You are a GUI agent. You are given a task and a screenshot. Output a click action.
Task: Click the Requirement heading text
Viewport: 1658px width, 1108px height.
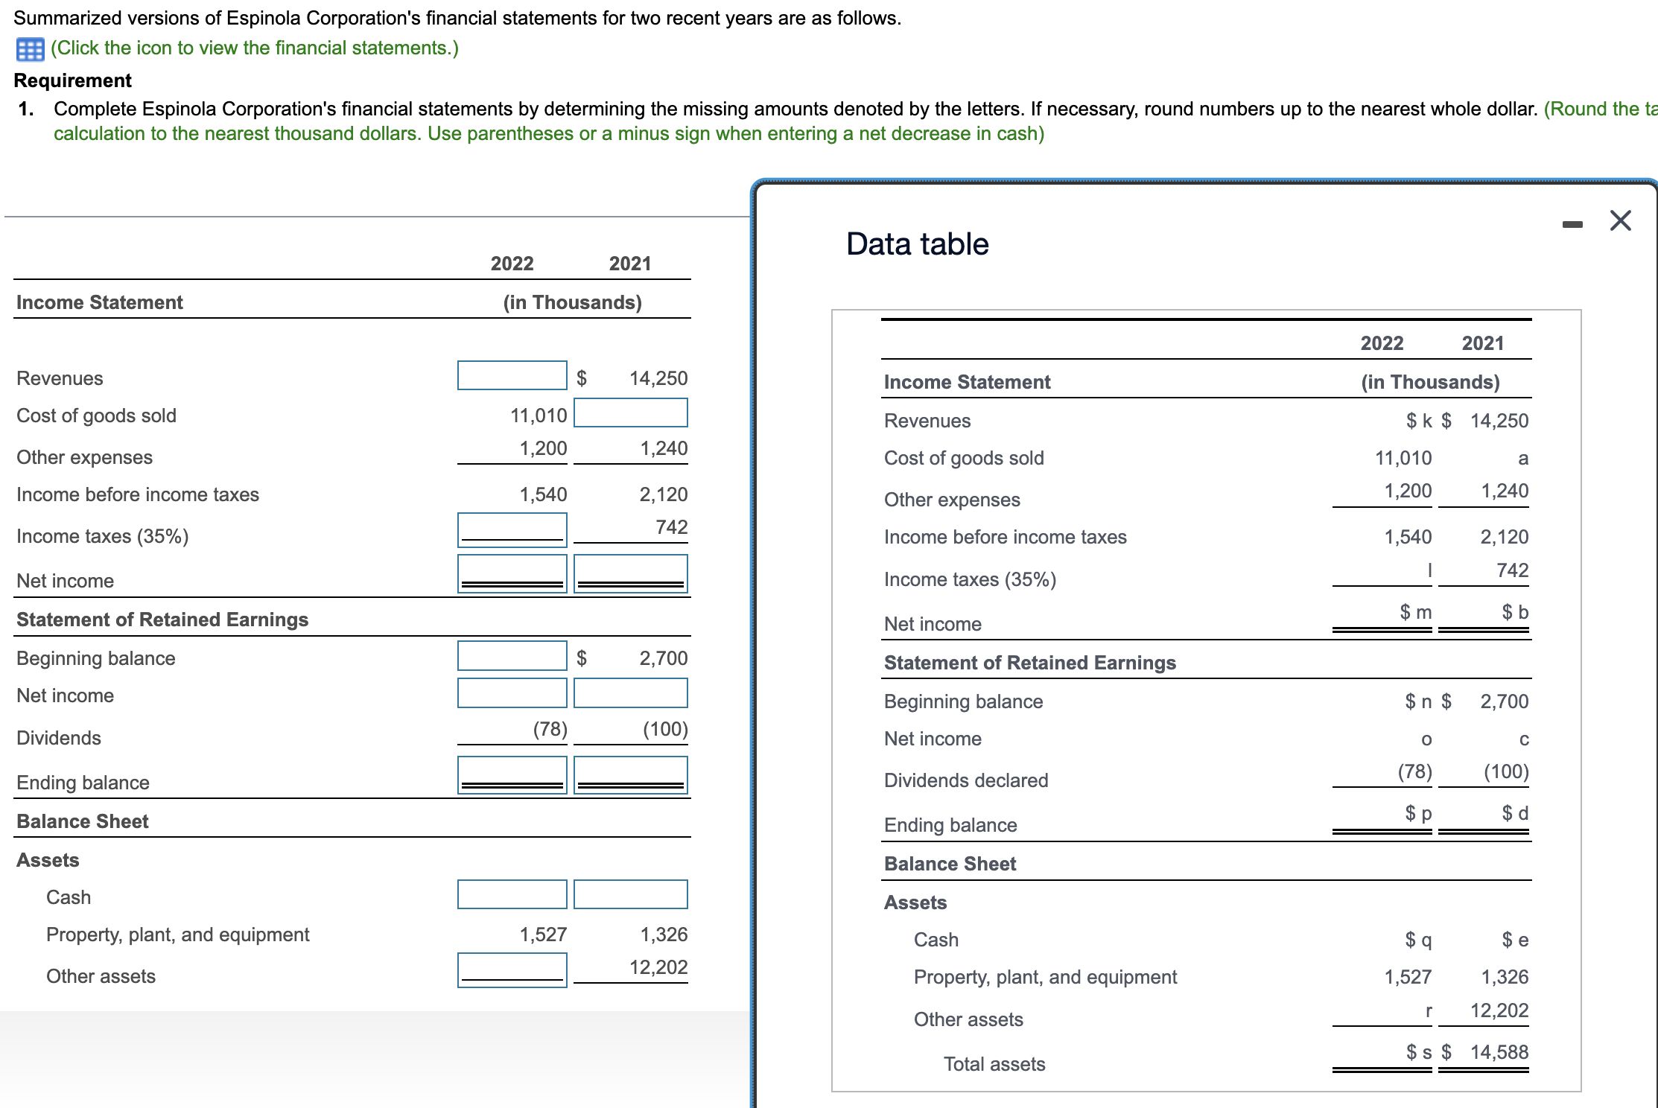coord(72,80)
